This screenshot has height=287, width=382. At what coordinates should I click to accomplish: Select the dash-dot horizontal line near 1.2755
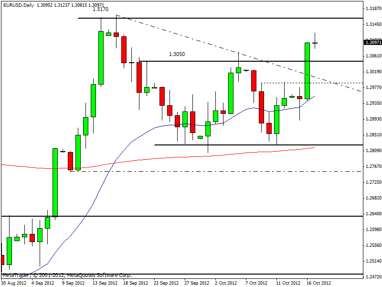[x=215, y=171]
